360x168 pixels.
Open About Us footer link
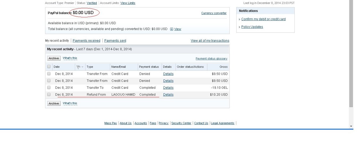pyautogui.click(x=126, y=123)
